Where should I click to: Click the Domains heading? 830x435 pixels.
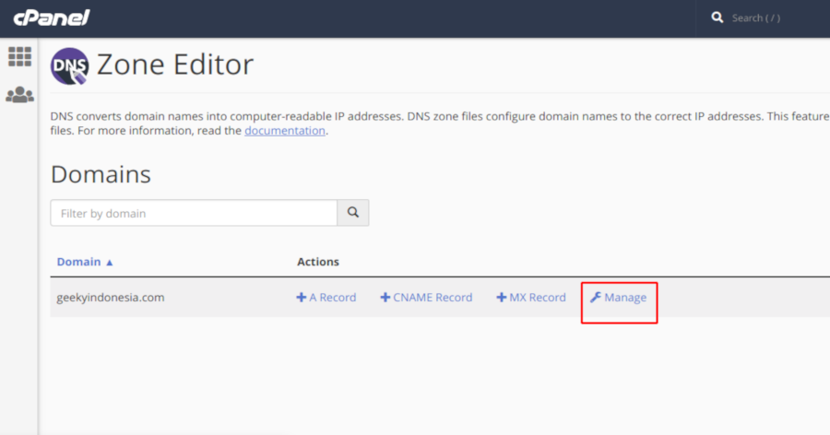point(101,174)
